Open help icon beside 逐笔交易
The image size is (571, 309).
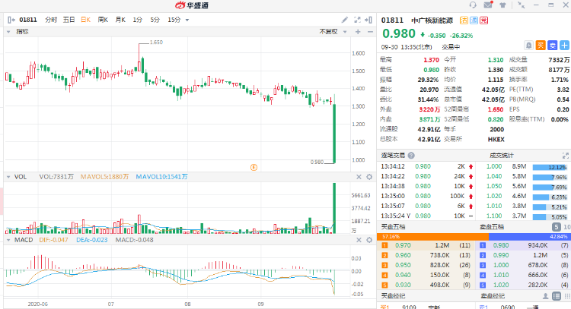coord(411,156)
